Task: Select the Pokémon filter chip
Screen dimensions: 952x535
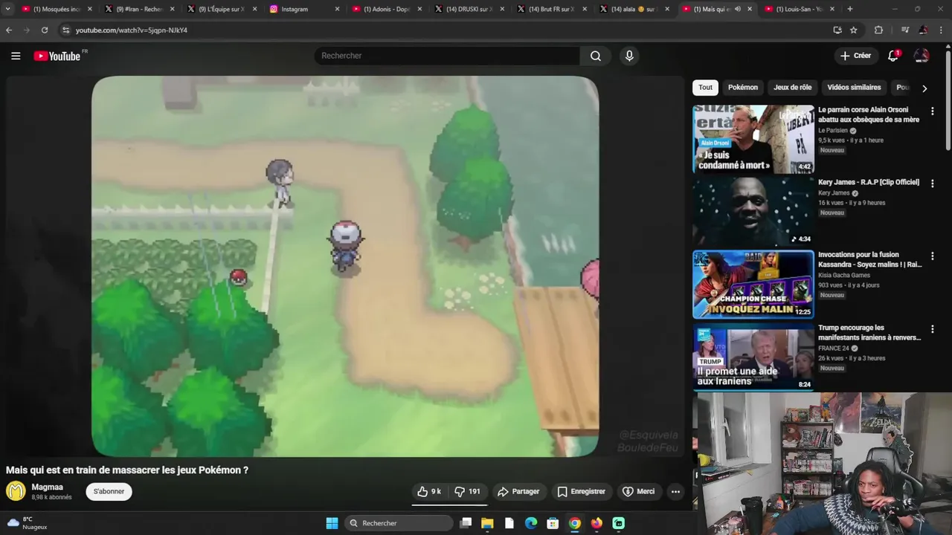Action: tap(743, 88)
